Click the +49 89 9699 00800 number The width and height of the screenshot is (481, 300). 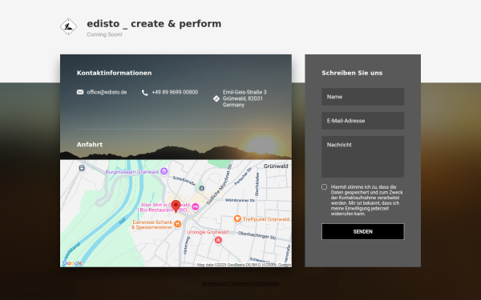click(x=175, y=92)
